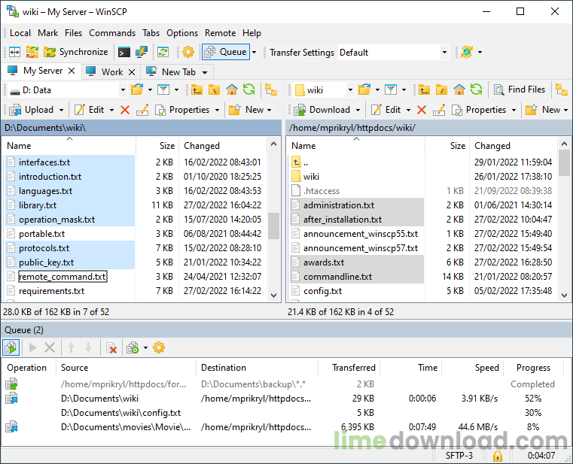Click the local file list vertical scrollbar

click(274, 225)
